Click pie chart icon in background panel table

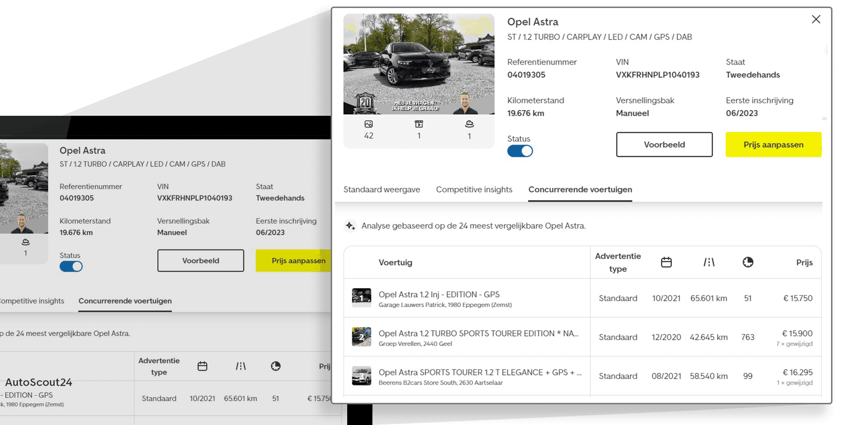pos(276,366)
